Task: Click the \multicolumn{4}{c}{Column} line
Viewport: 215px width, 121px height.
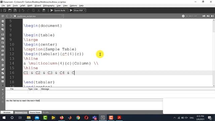Action: [x=61, y=63]
